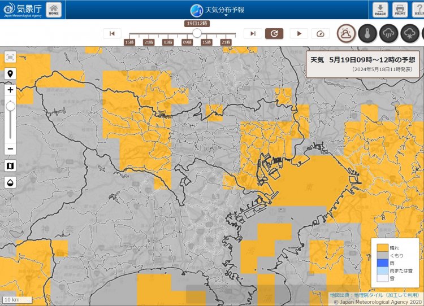
Task: Click the IMAGE download icon
Action: pyautogui.click(x=379, y=10)
